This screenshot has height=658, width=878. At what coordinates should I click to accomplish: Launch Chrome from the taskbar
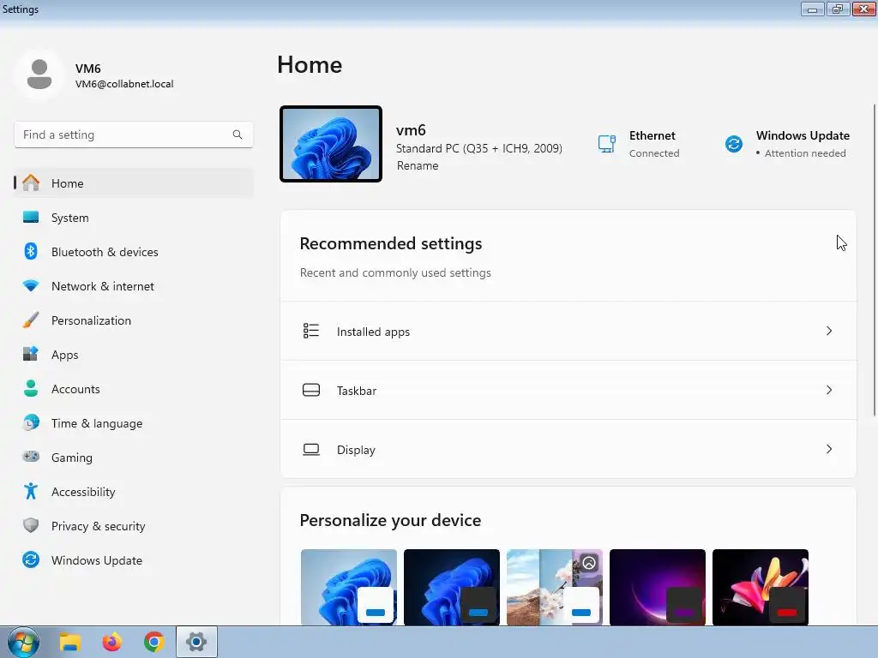[x=154, y=642]
